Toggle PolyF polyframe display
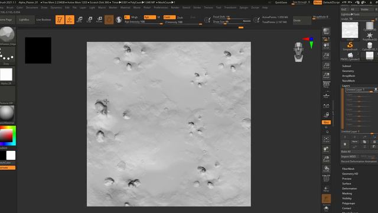This screenshot has height=213, width=378. [326, 179]
